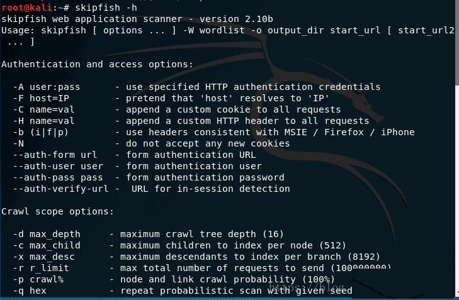The width and height of the screenshot is (459, 300).
Task: Click the '--auth-user user' option text
Action: (x=58, y=167)
